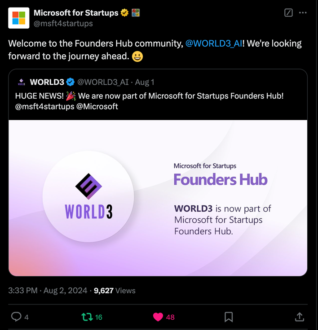
Task: Click the @msft4startups handle under the name
Action: [x=63, y=23]
